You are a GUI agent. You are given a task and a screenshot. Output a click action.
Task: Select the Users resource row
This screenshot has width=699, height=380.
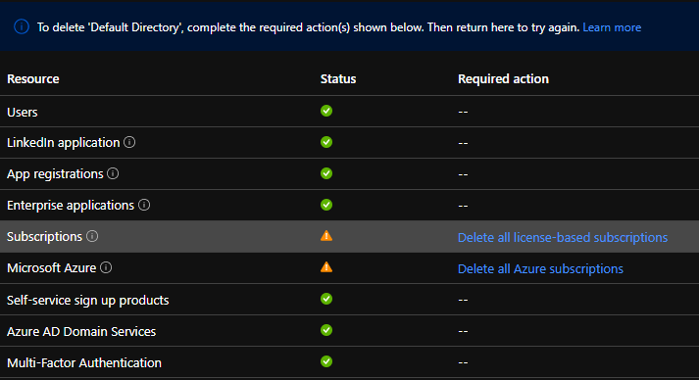pyautogui.click(x=349, y=112)
